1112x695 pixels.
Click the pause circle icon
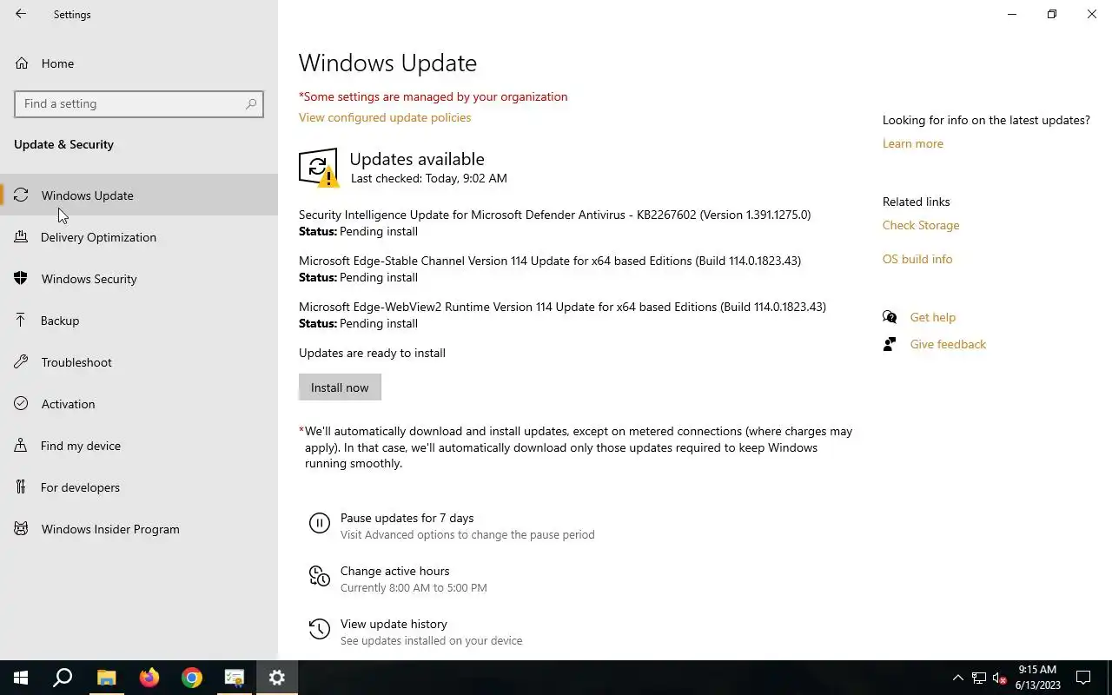coord(320,523)
